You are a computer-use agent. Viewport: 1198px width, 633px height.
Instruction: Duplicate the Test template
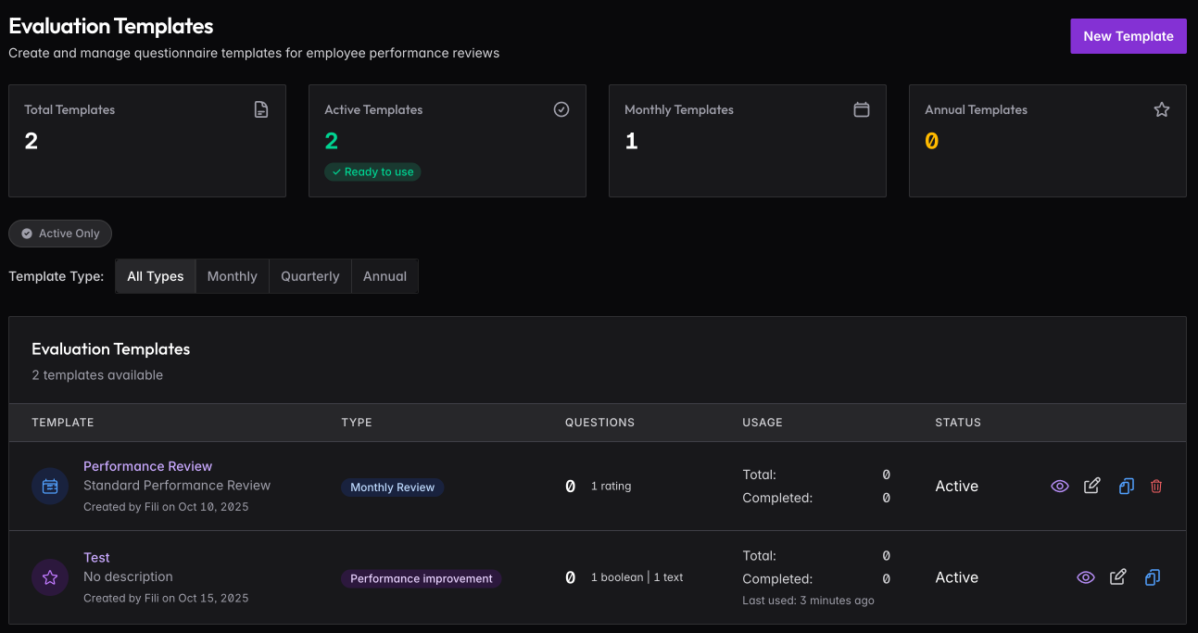(x=1152, y=577)
